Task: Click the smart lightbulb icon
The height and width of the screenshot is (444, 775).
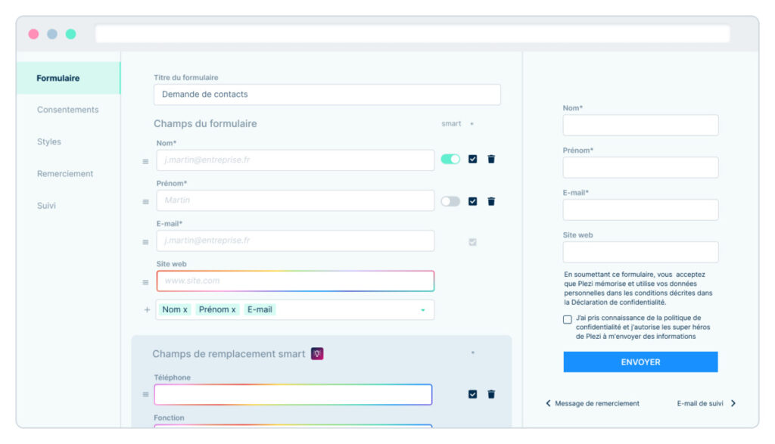Action: (317, 354)
